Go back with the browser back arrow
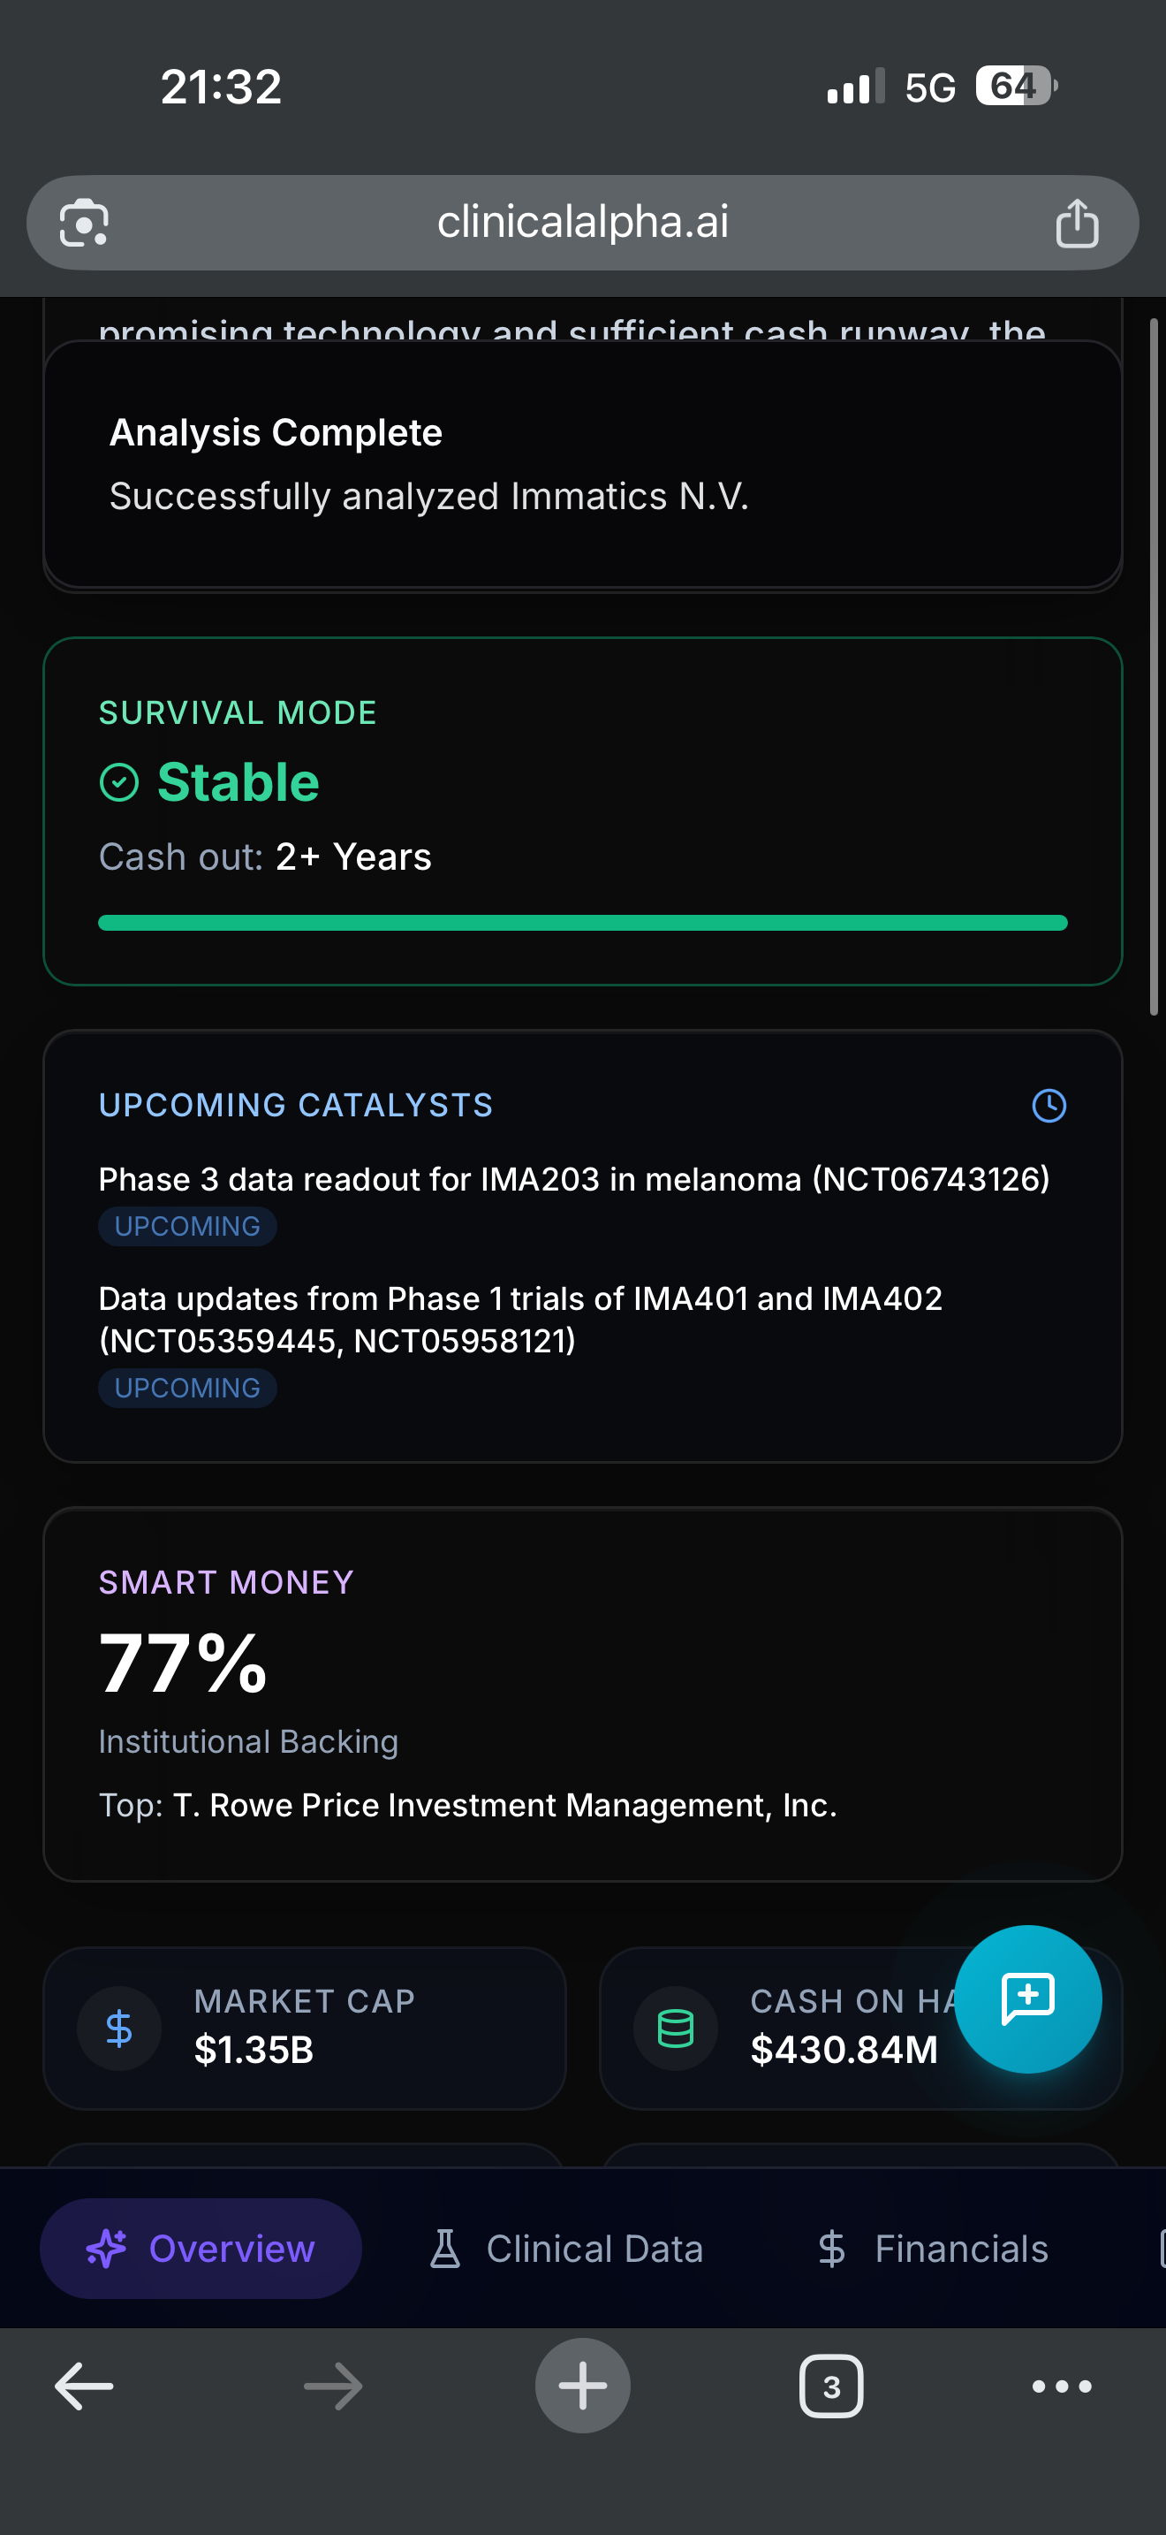1166x2535 pixels. click(84, 2386)
